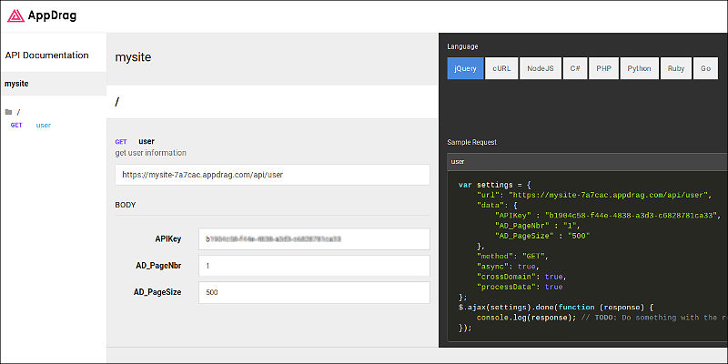Switch to the Go language tab

705,68
